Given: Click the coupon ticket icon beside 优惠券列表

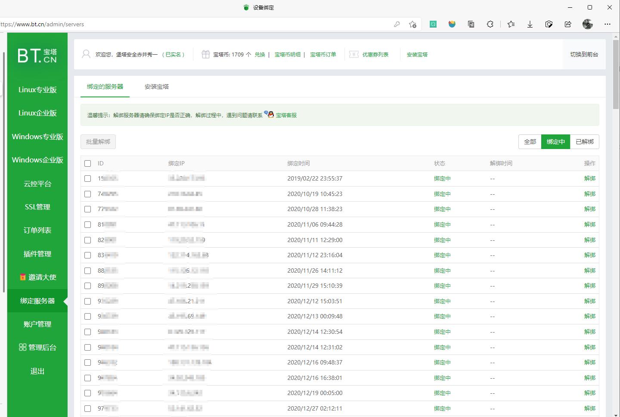Looking at the screenshot, I should (x=354, y=54).
